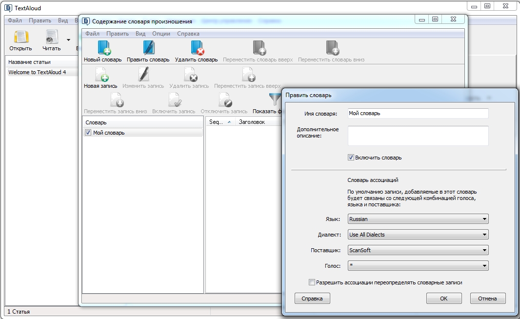Click Читать icon in TextAloud window
The width and height of the screenshot is (520, 319).
tap(52, 37)
